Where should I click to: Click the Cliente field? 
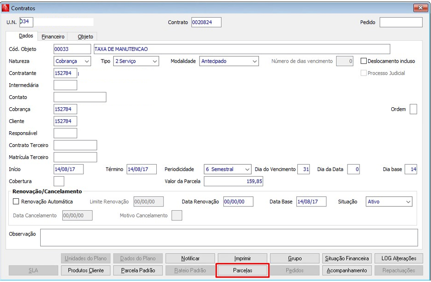(65, 121)
